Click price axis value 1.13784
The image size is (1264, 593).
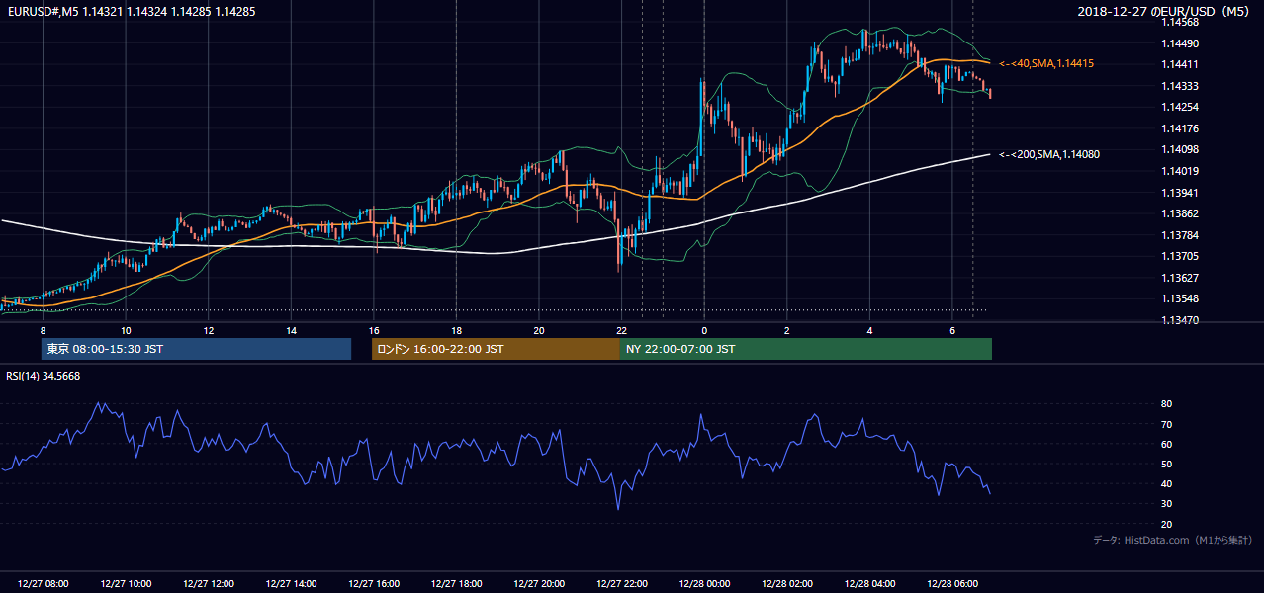pos(1181,235)
